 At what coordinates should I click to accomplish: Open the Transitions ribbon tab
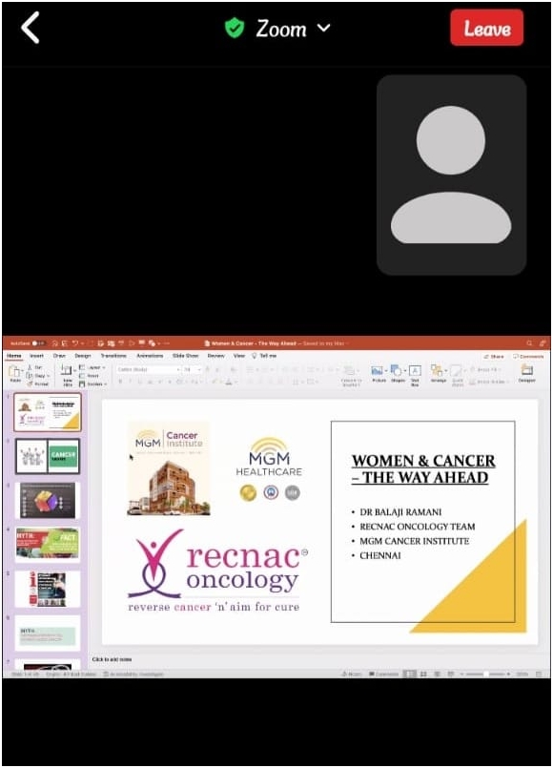click(x=113, y=356)
